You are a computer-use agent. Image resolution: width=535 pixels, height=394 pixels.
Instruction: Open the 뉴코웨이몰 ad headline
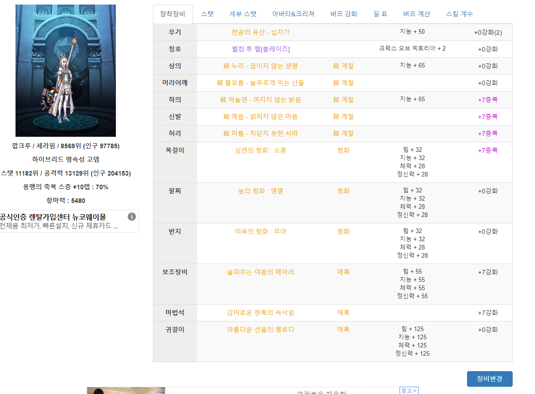pyautogui.click(x=53, y=217)
